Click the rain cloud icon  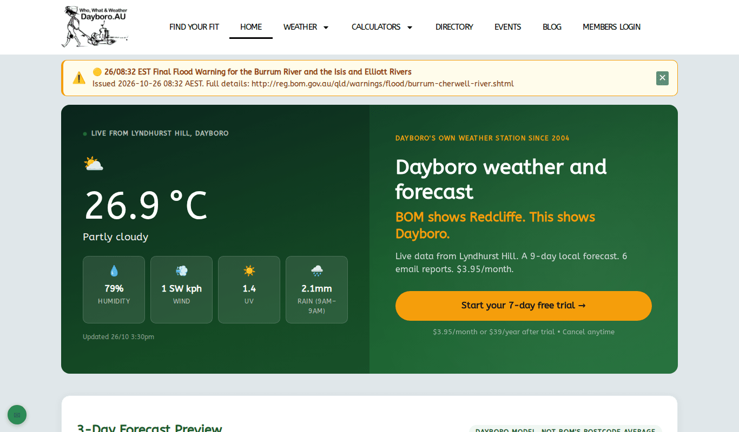(x=316, y=271)
